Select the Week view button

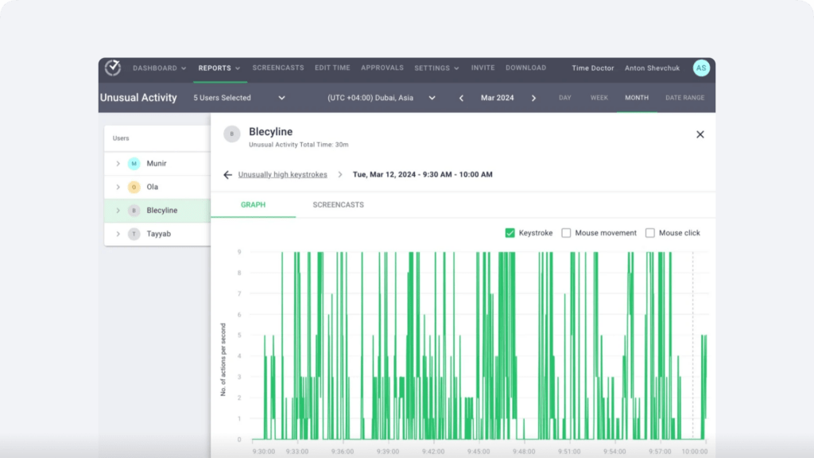coord(599,98)
